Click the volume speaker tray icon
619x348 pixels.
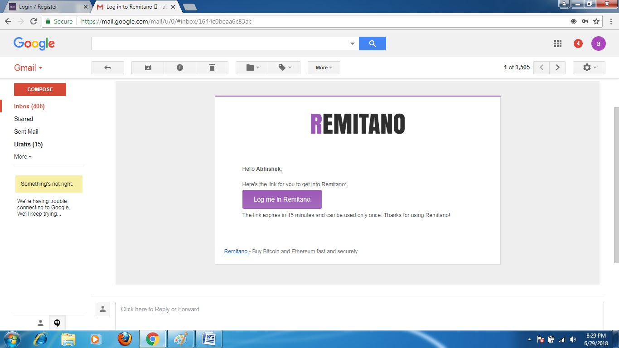point(573,339)
